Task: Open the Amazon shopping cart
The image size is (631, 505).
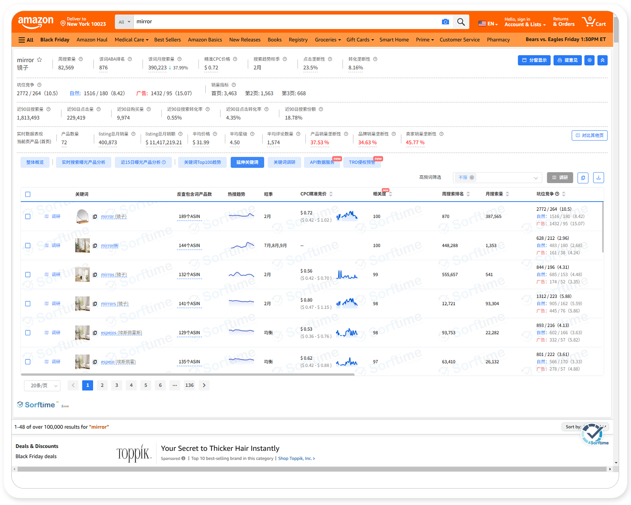Action: tap(594, 22)
